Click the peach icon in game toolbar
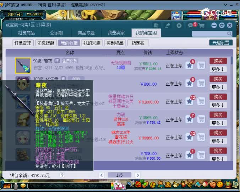The image size is (240, 192). click(x=205, y=185)
